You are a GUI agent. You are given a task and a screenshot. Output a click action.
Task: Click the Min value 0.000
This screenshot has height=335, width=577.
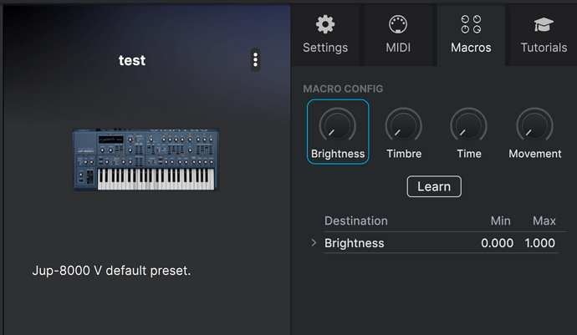[x=498, y=243]
